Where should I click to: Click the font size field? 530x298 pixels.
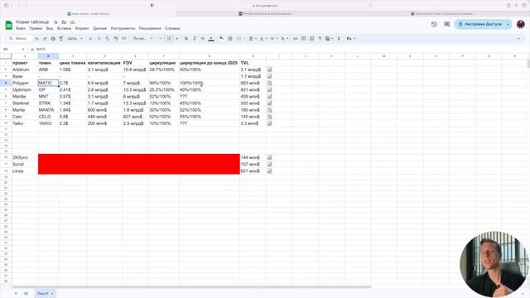pyautogui.click(x=169, y=39)
